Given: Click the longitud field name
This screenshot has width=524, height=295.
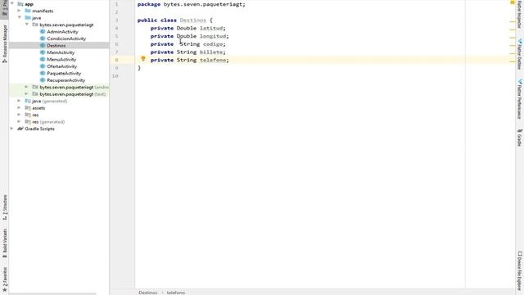Looking at the screenshot, I should pyautogui.click(x=213, y=36).
